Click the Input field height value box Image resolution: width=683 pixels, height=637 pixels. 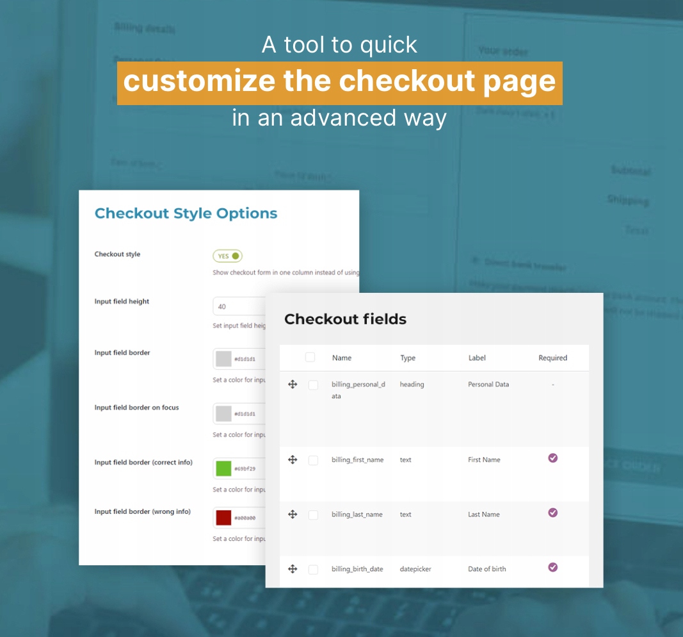pyautogui.click(x=239, y=306)
